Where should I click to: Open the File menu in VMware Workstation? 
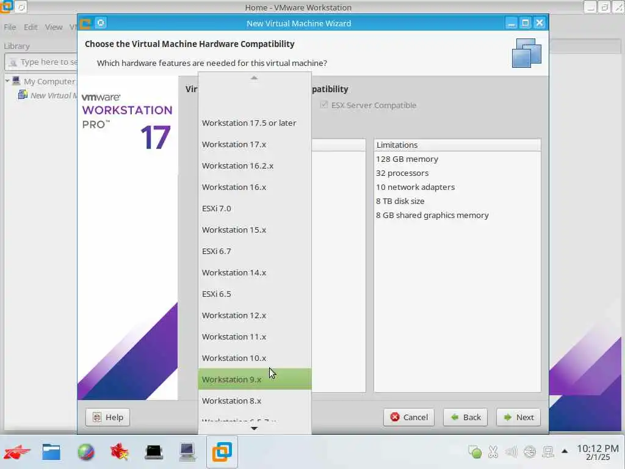click(x=10, y=27)
